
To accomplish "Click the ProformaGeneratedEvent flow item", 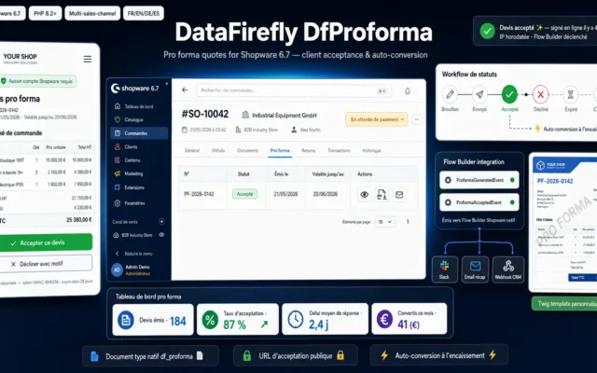I will pos(479,180).
